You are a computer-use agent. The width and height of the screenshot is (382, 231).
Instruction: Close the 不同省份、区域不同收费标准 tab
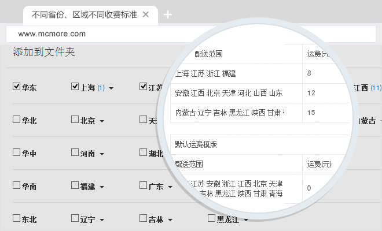click(146, 14)
